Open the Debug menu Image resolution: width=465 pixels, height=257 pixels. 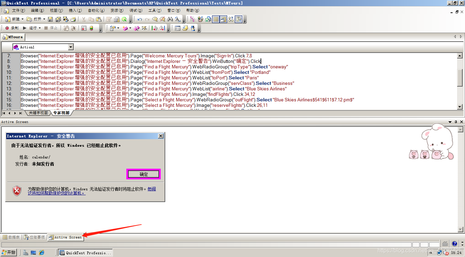pyautogui.click(x=136, y=11)
